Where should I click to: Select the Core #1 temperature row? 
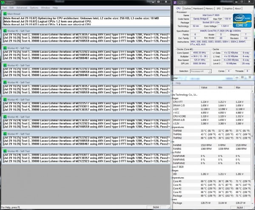point(211,185)
